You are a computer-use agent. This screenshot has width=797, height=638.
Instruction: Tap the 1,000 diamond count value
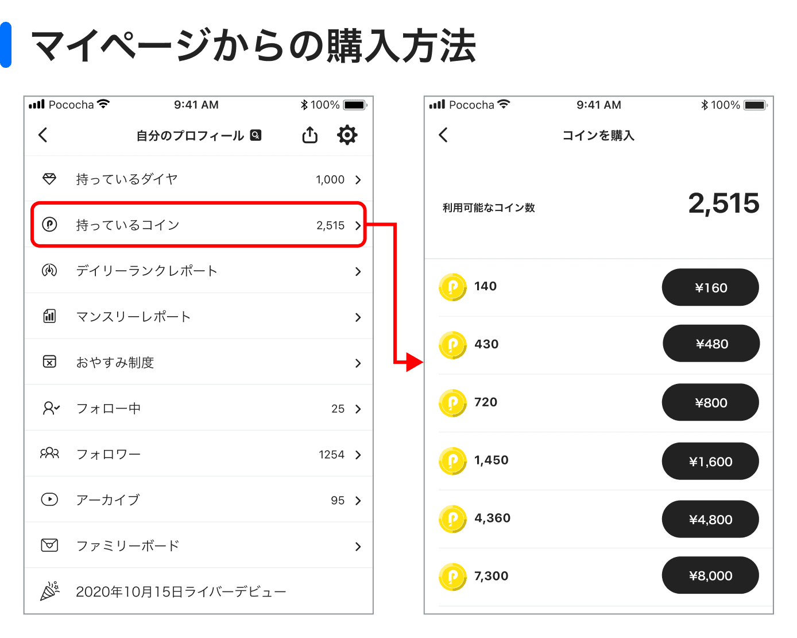[x=330, y=180]
